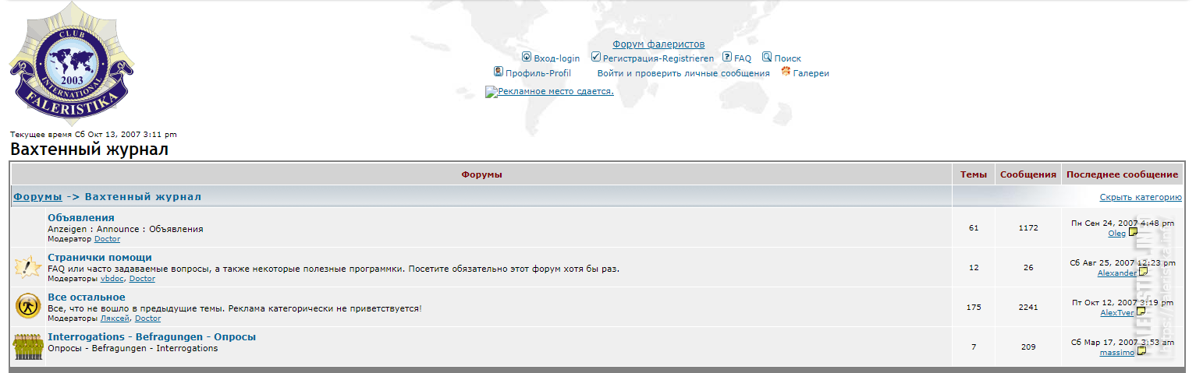Click the soldiers icon for Interrogations forum
Viewport: 1196px width, 373px height.
click(x=28, y=347)
